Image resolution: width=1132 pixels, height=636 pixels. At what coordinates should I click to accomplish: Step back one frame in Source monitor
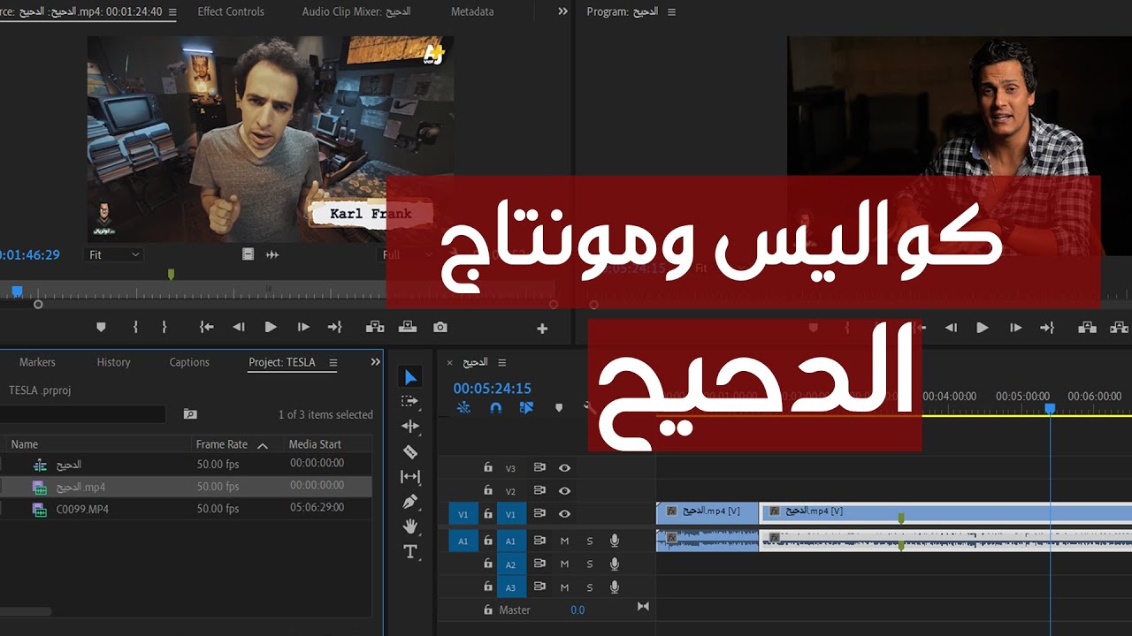[x=239, y=327]
